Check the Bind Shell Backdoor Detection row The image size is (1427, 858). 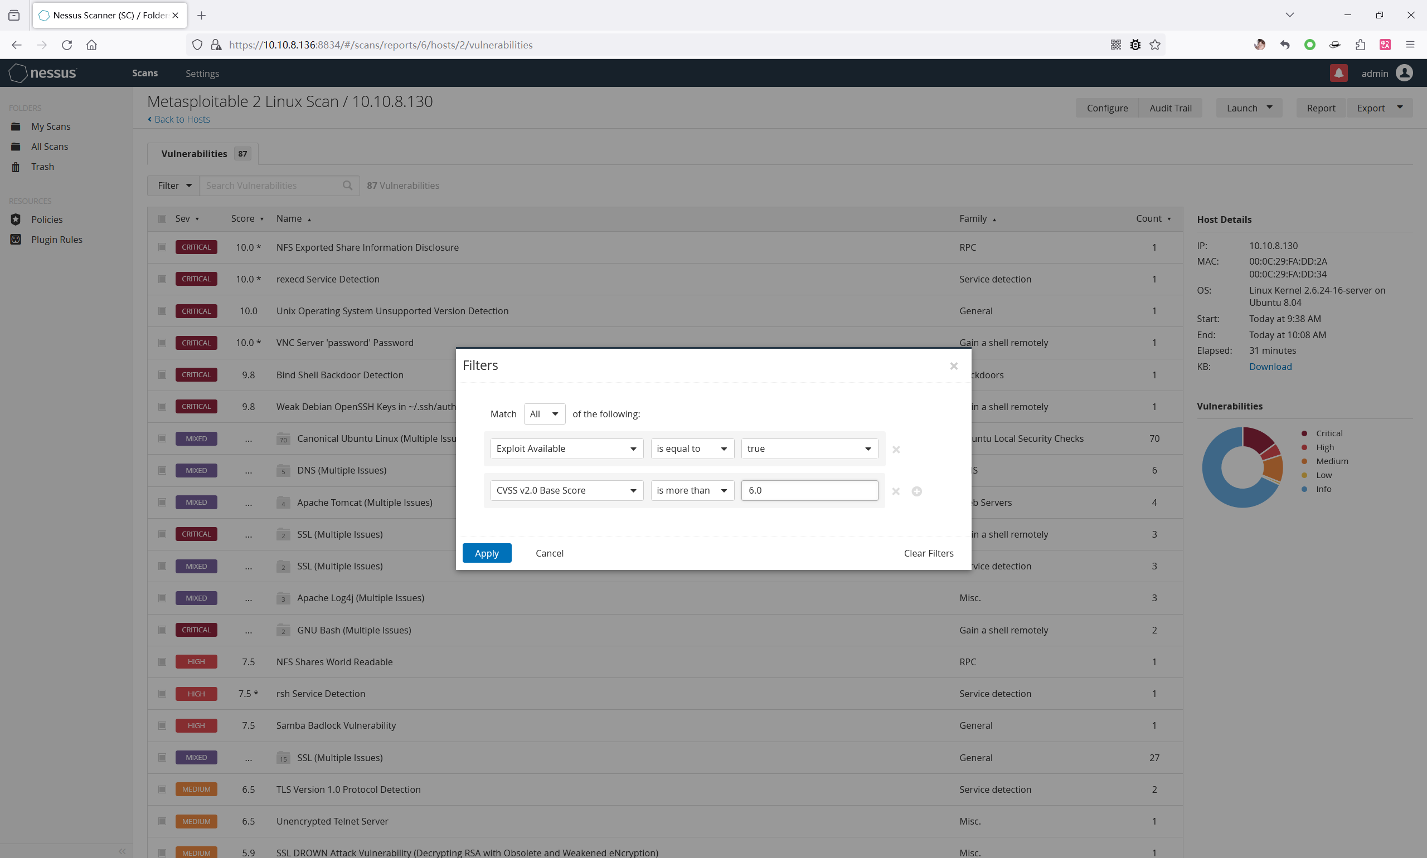pyautogui.click(x=162, y=375)
